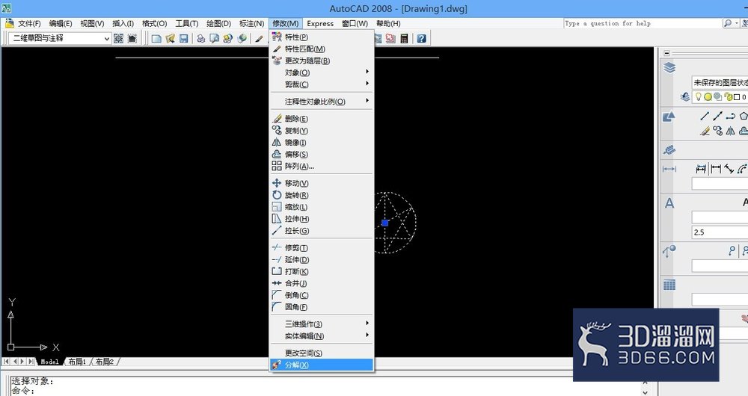
Task: Toggle the layer freeze sun icon
Action: [x=708, y=96]
